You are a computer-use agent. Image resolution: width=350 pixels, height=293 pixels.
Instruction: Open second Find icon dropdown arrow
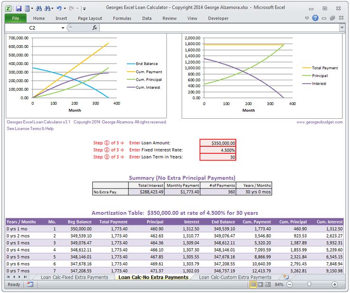pyautogui.click(x=52, y=9)
